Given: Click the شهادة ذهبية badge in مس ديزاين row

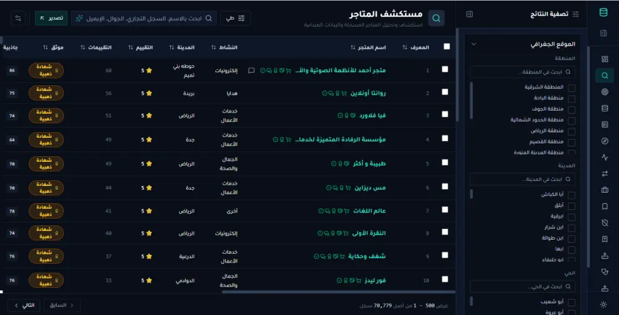Looking at the screenshot, I should tap(46, 188).
